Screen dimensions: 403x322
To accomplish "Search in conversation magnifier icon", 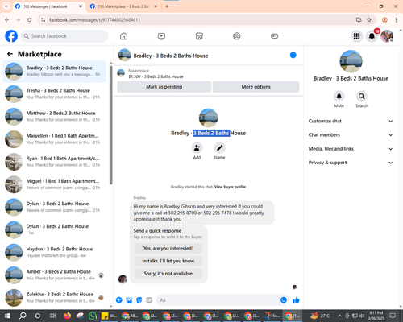I will click(x=362, y=96).
